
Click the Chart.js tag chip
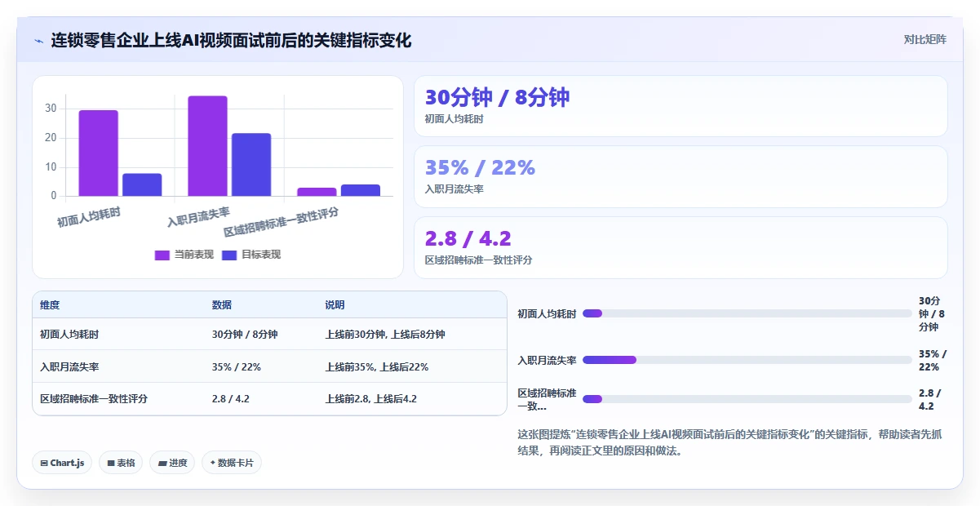click(x=63, y=463)
